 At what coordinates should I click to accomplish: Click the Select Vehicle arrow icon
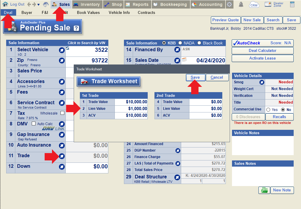62,50
